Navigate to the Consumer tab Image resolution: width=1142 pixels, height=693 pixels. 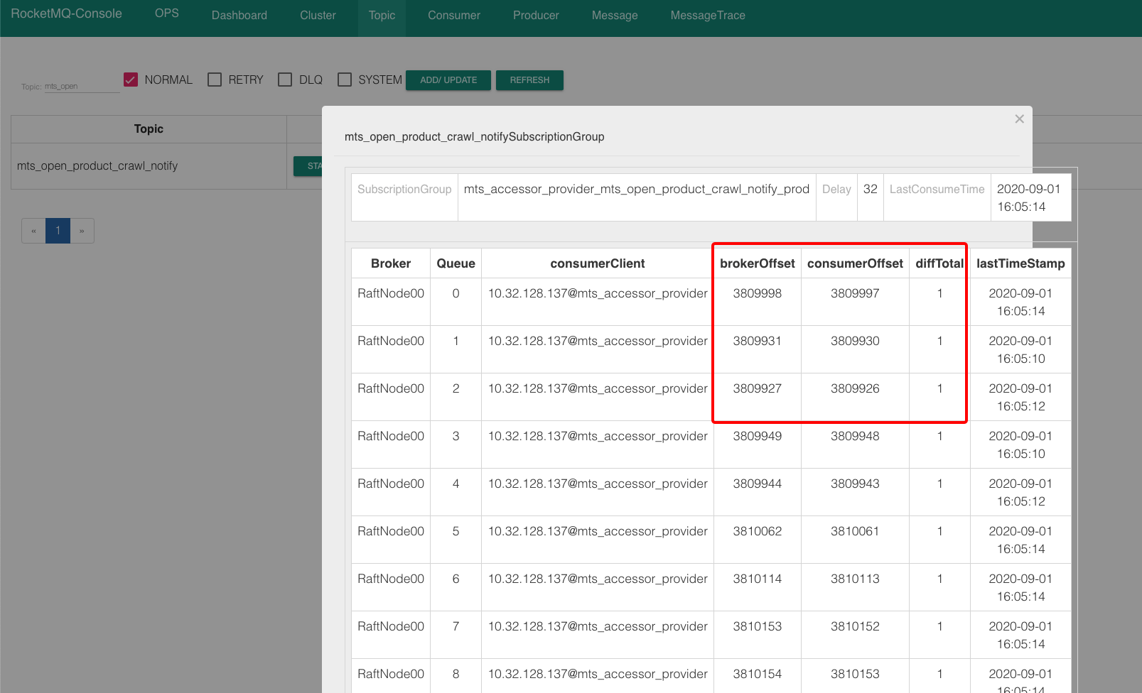[454, 16]
